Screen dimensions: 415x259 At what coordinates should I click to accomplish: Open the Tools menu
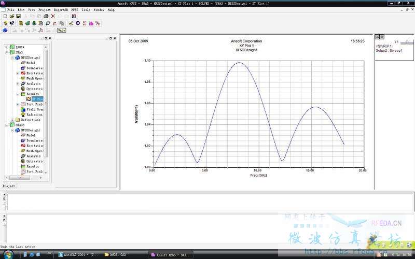click(x=86, y=10)
